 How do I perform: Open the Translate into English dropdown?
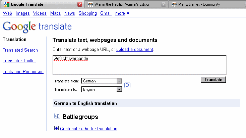click(x=102, y=89)
